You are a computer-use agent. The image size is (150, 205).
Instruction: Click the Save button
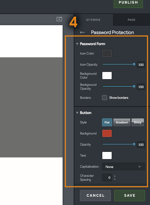tap(130, 196)
